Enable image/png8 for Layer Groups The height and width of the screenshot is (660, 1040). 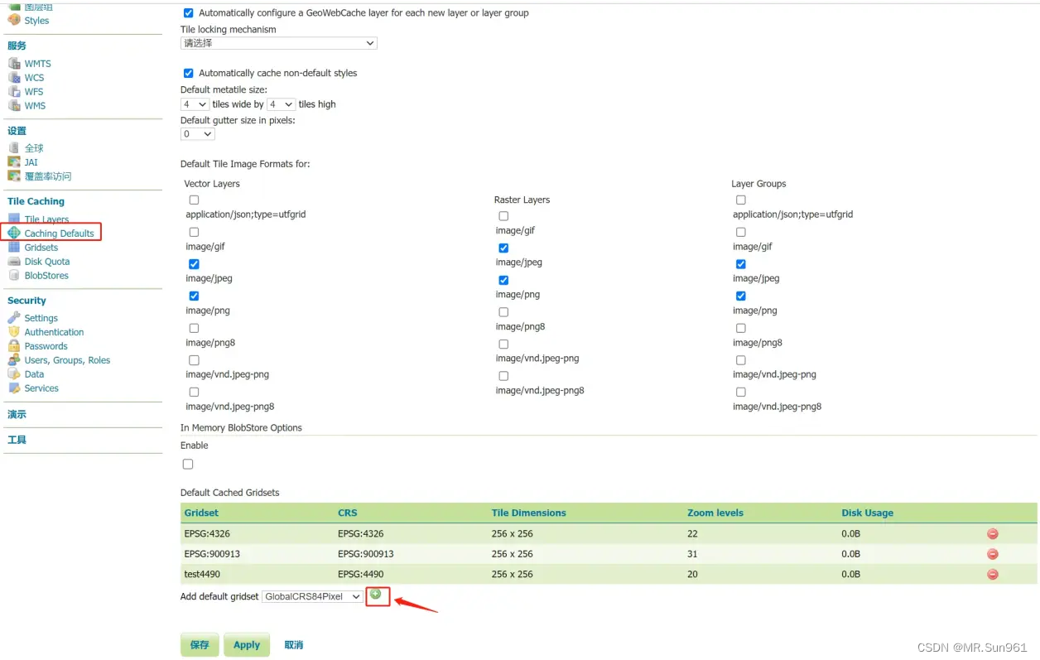coord(741,328)
